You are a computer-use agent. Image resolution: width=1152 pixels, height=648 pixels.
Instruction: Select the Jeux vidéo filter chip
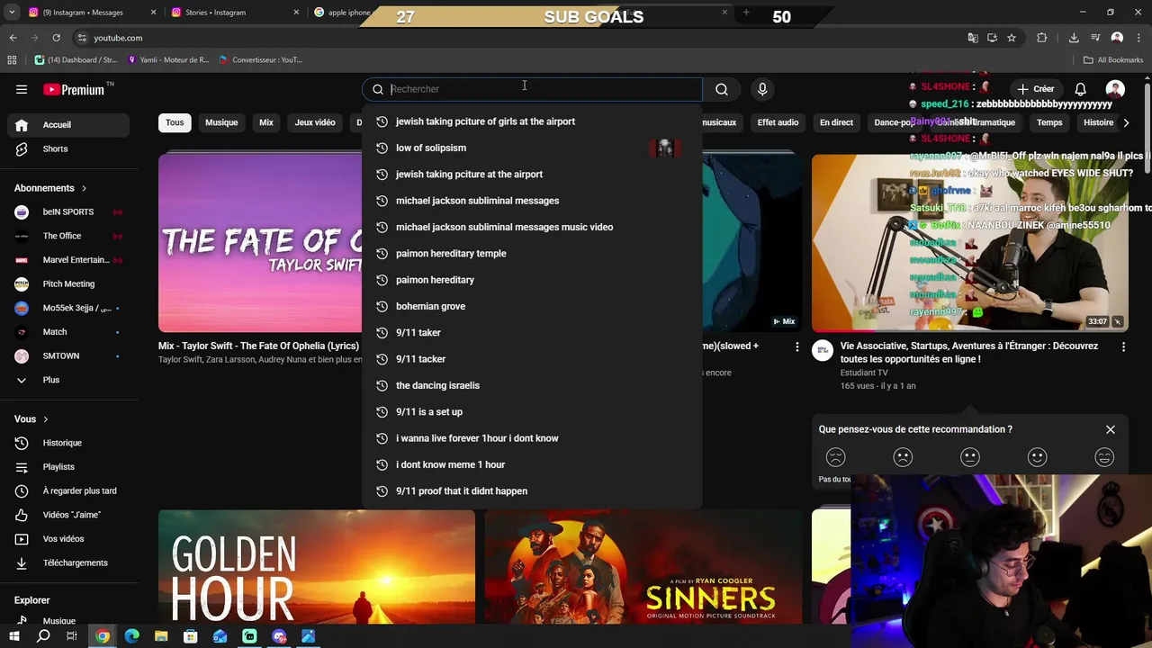click(x=315, y=122)
